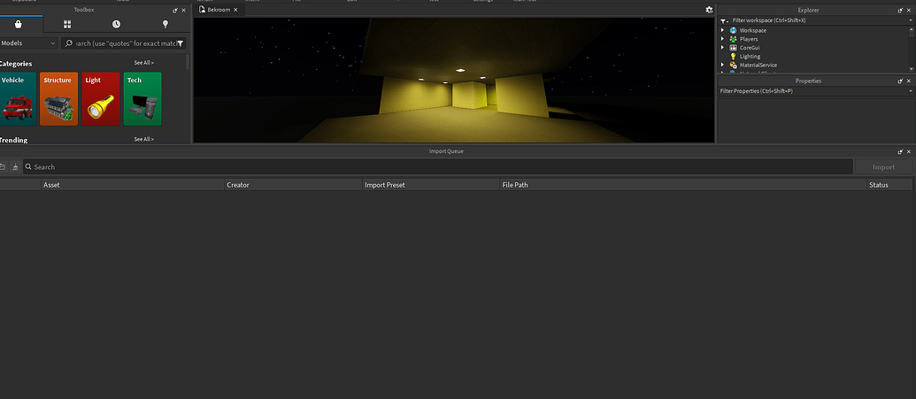Click the Explorer scroll up arrow
Screen dimensions: 916x399
tap(911, 29)
